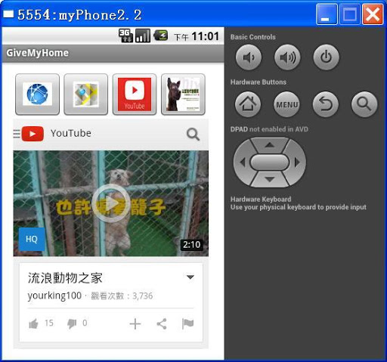The width and height of the screenshot is (387, 362).
Task: Toggle the emulator power button
Action: point(326,57)
